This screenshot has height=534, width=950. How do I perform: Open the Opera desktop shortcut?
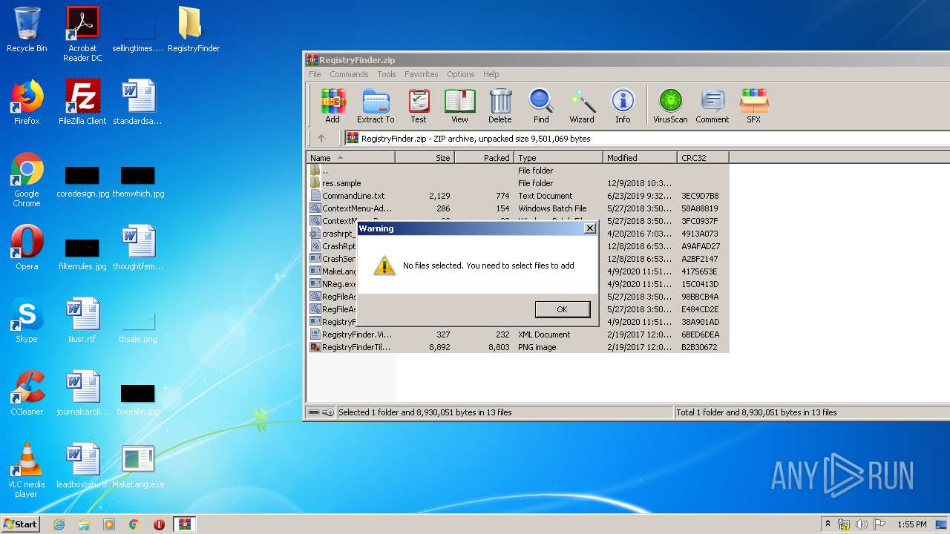pyautogui.click(x=27, y=248)
